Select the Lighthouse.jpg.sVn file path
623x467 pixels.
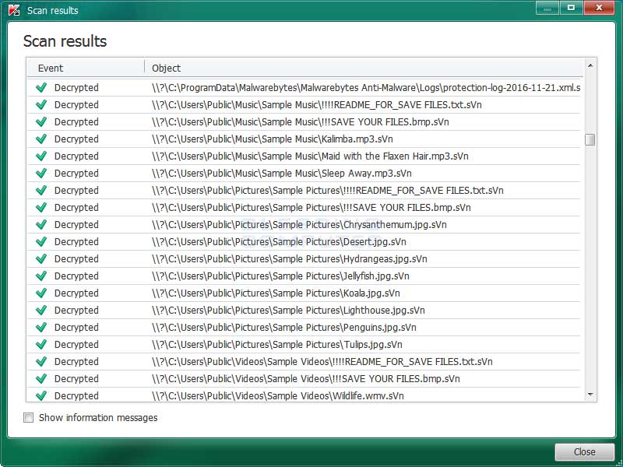click(x=288, y=310)
